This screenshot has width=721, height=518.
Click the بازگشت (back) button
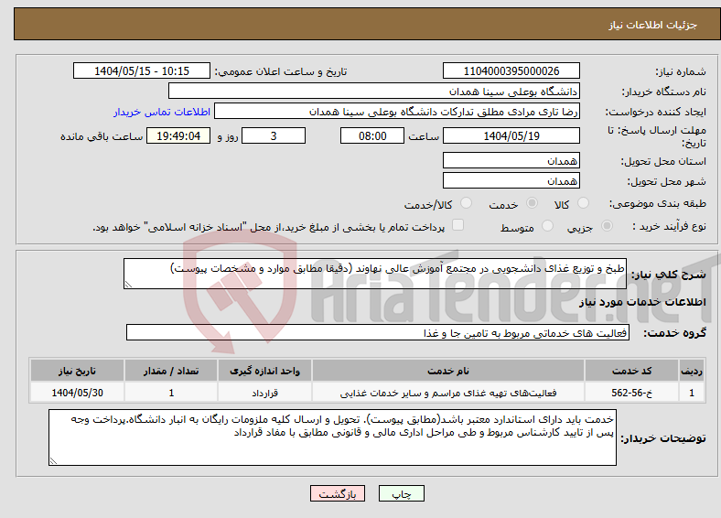338,493
